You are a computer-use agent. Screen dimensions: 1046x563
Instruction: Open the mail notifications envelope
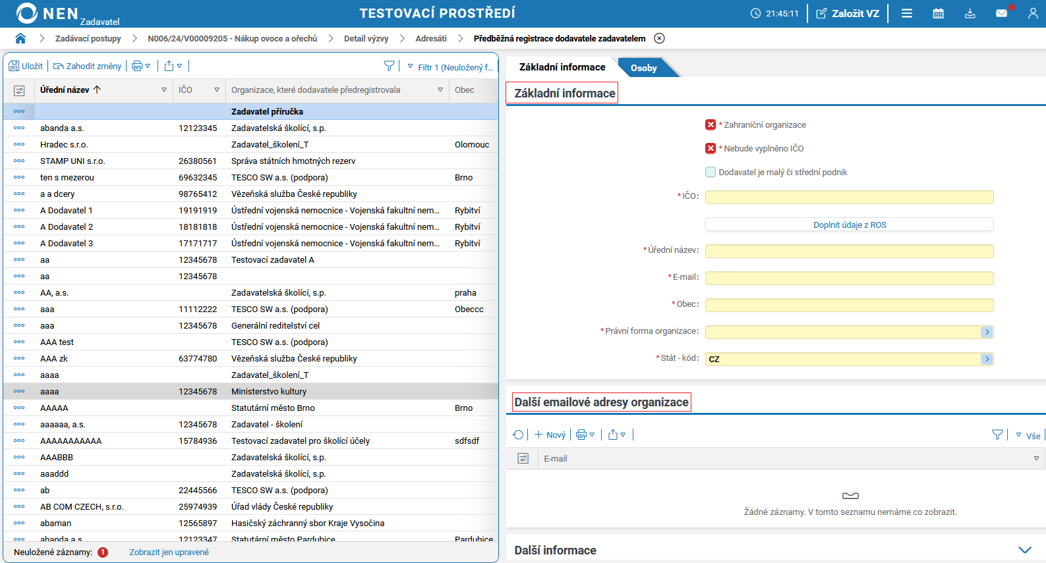[x=1001, y=13]
